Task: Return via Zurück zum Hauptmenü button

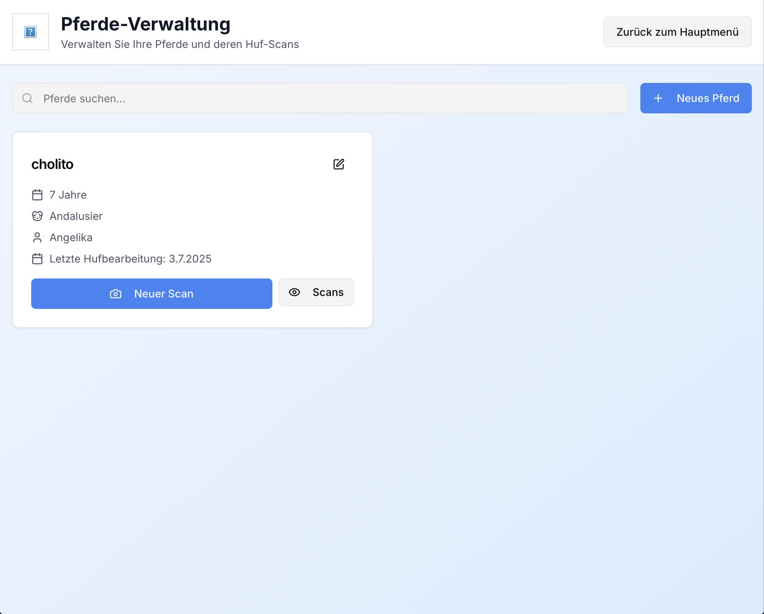Action: [677, 32]
